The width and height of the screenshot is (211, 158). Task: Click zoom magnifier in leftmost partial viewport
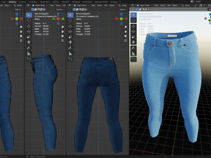pyautogui.click(x=21, y=27)
